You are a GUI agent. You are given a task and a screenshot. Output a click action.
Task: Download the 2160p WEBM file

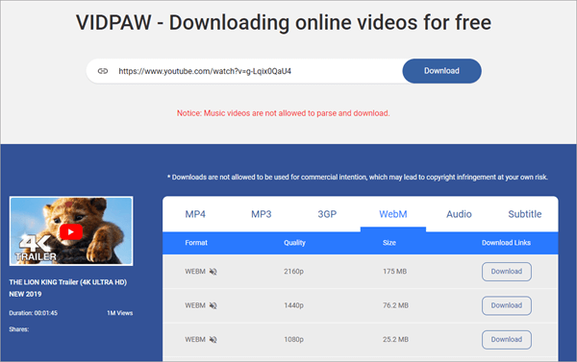click(x=507, y=272)
